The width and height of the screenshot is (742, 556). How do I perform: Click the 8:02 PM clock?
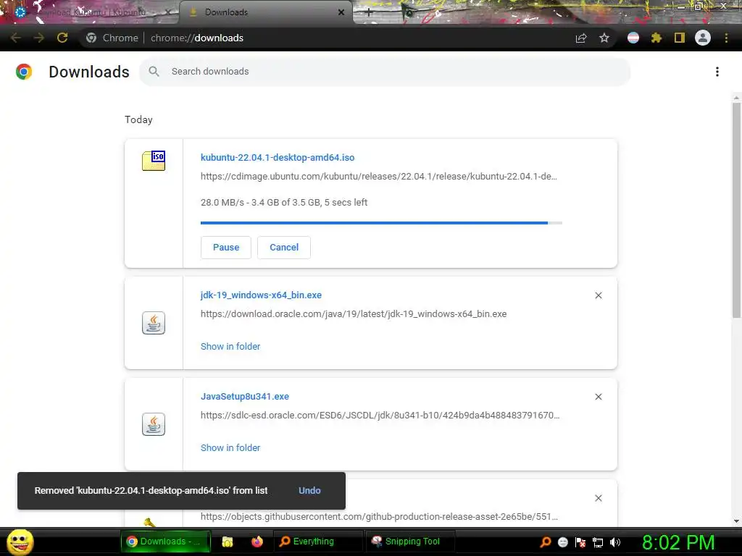pos(678,542)
